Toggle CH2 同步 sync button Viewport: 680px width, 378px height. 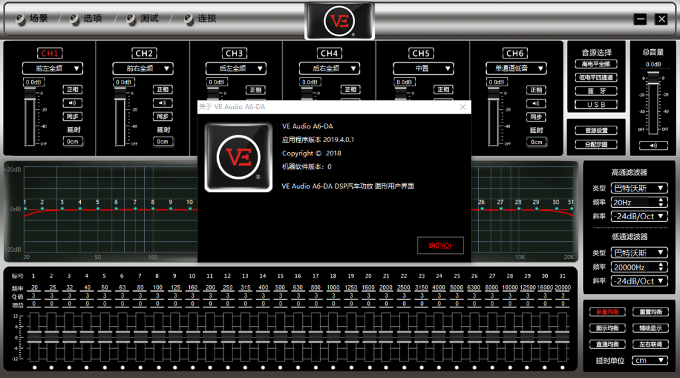[x=163, y=116]
